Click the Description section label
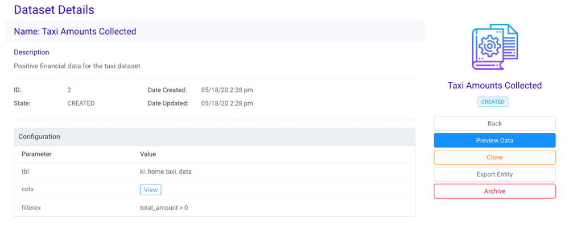Image resolution: width=569 pixels, height=231 pixels. point(31,52)
